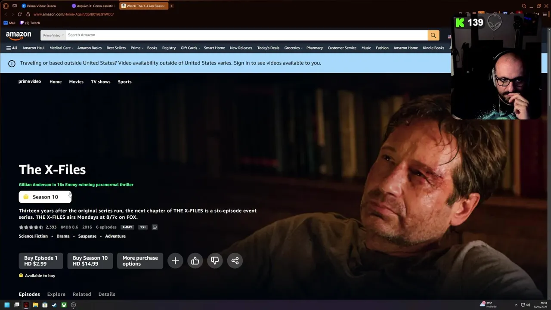The width and height of the screenshot is (551, 310).
Task: Open the Mail bookmark
Action: click(x=9, y=23)
